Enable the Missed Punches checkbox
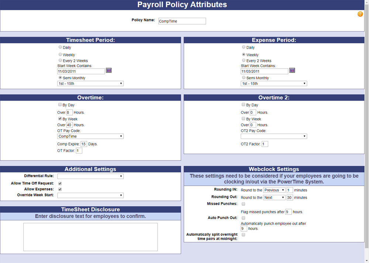Viewport: 369px width, 263px height. 243,204
